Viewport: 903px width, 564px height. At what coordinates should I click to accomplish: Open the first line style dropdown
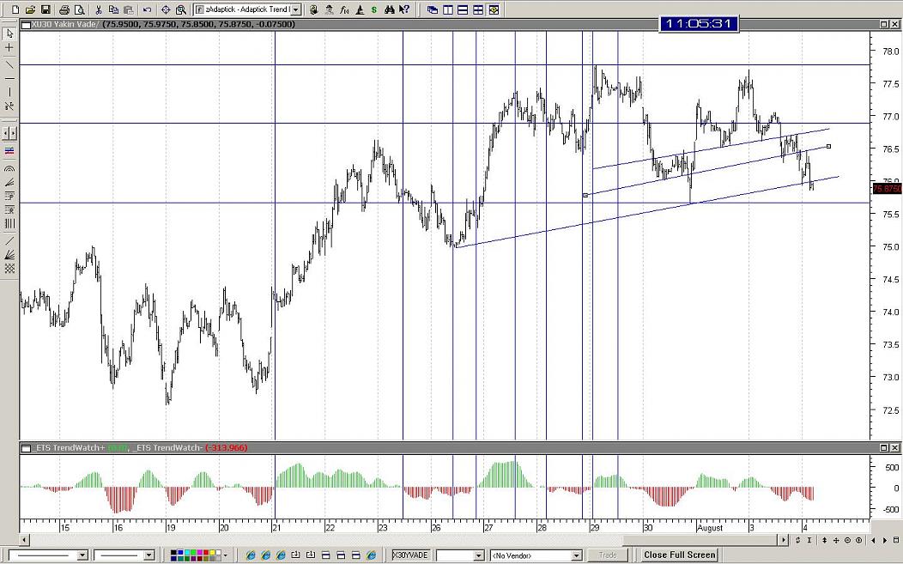(x=82, y=555)
